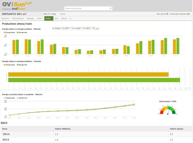Open the start year dropdown showing 2014
This screenshot has height=143, width=193.
69,29
